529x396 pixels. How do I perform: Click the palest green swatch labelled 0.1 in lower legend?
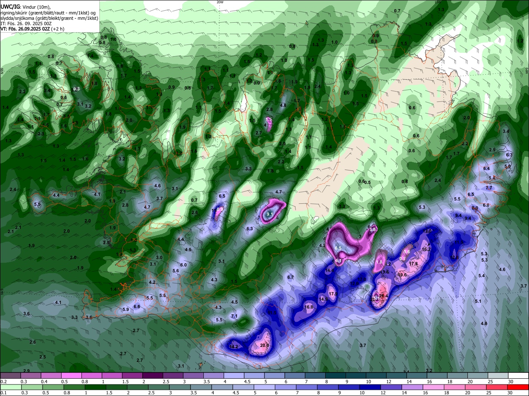(10, 387)
